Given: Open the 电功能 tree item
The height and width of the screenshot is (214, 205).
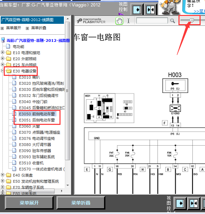Looking at the screenshot, I should [x=19, y=47].
